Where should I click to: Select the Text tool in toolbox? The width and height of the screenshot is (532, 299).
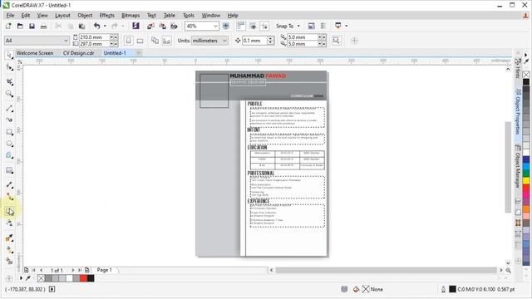[x=9, y=170]
